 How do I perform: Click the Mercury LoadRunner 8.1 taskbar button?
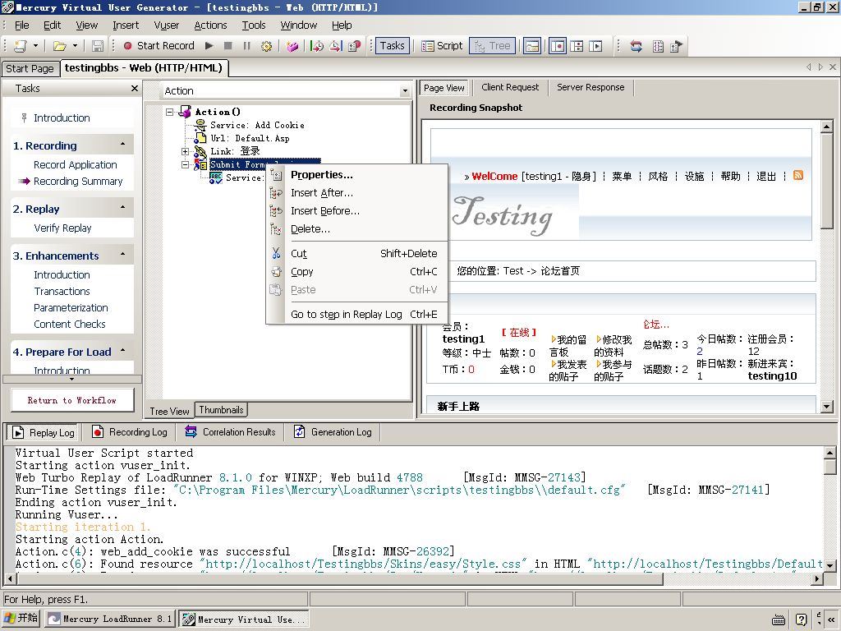pos(110,619)
